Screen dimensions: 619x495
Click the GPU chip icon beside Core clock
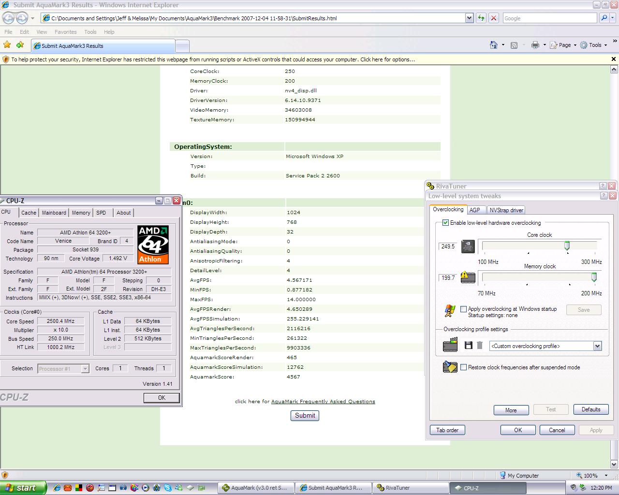(468, 247)
